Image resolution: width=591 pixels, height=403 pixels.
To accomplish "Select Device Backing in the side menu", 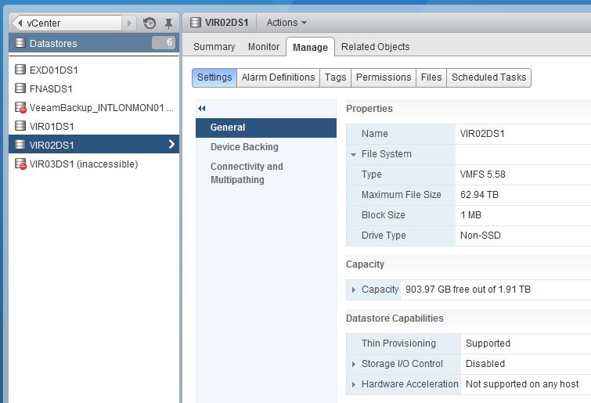I will coord(244,147).
